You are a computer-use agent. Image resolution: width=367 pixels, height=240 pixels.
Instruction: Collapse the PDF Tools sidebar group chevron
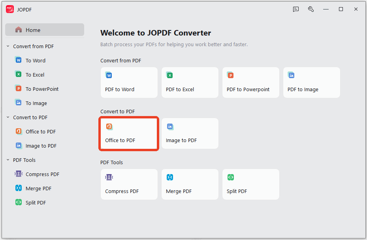[8, 160]
